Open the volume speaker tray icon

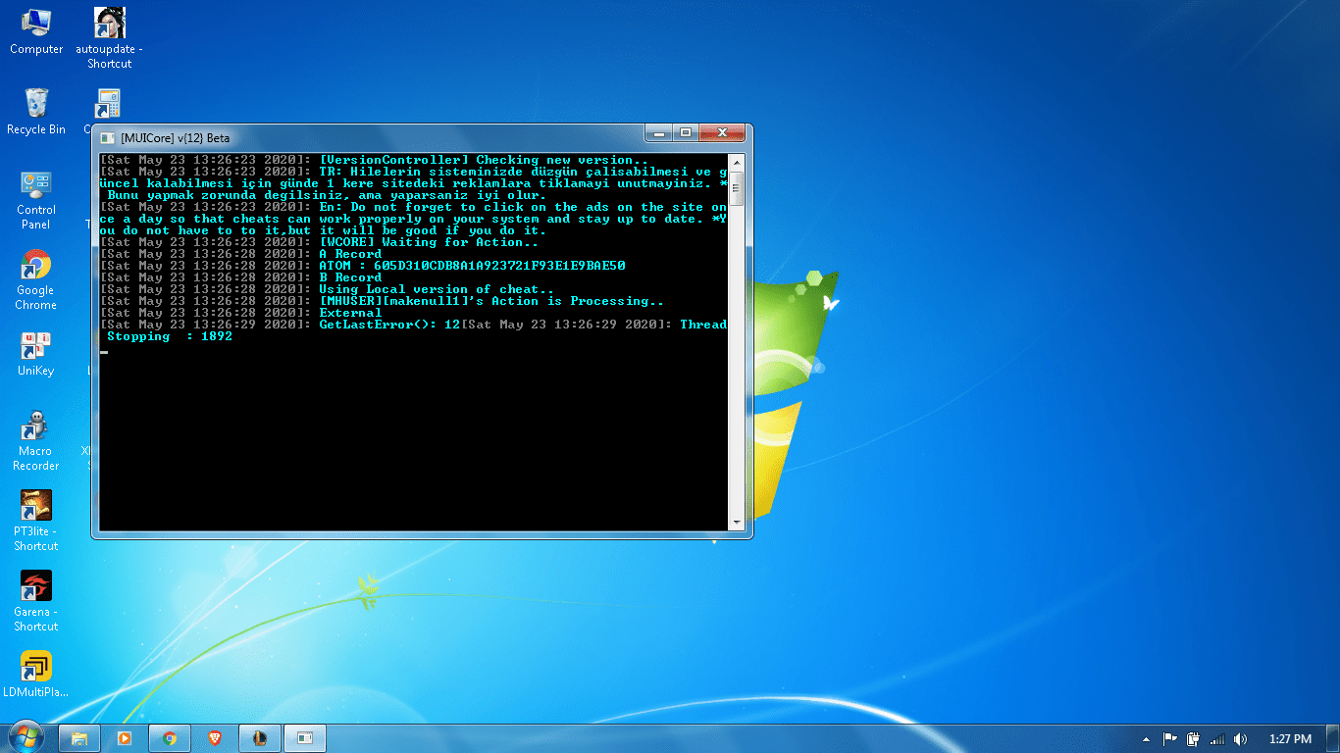tap(1241, 738)
